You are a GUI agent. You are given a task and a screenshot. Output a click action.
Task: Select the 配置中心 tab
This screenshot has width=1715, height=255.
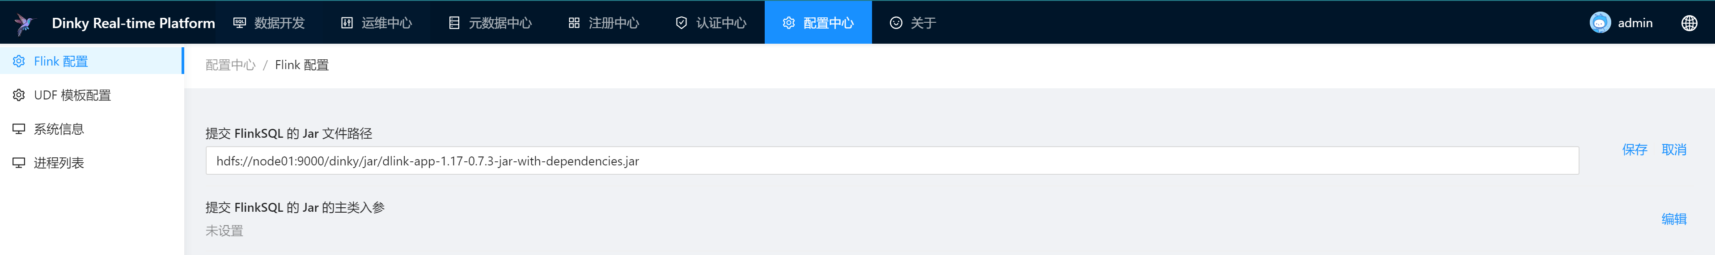pyautogui.click(x=817, y=23)
